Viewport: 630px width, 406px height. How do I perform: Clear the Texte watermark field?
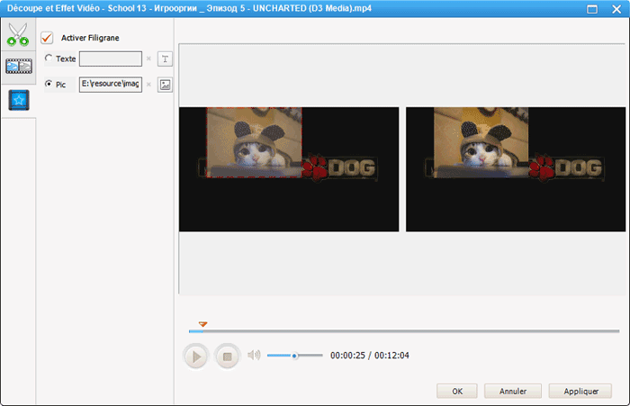148,59
